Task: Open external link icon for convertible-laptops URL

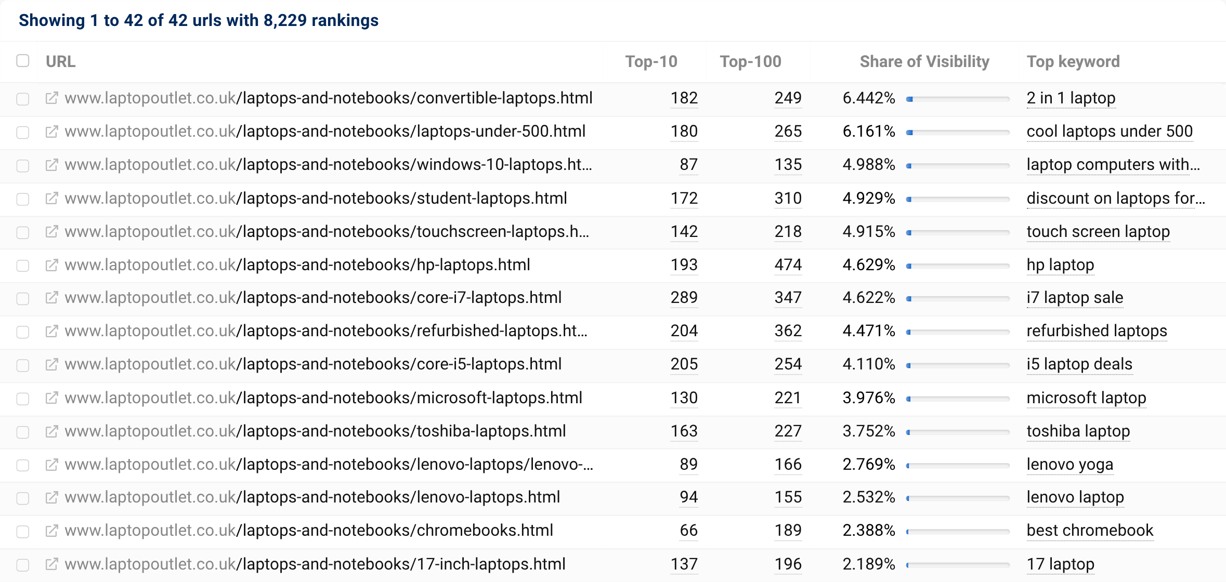Action: point(51,98)
